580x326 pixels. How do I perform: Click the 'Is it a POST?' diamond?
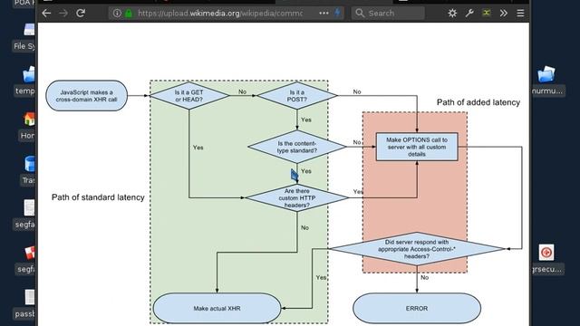(x=297, y=96)
